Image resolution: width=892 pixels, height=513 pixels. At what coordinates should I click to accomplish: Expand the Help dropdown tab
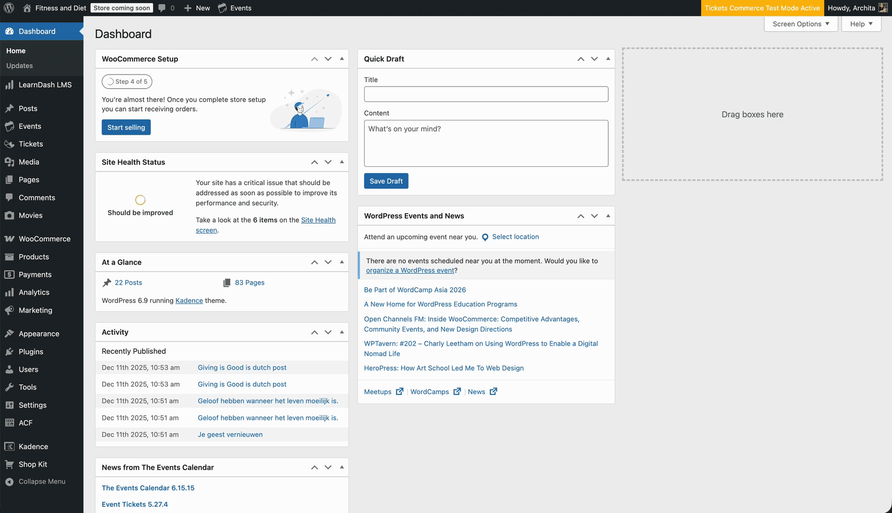pyautogui.click(x=861, y=24)
